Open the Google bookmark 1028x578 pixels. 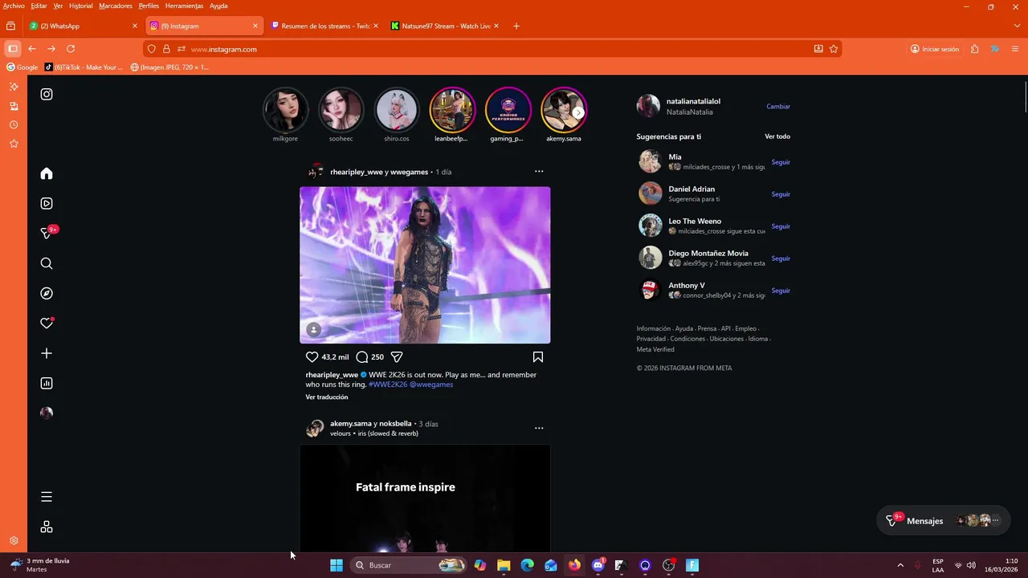point(22,67)
